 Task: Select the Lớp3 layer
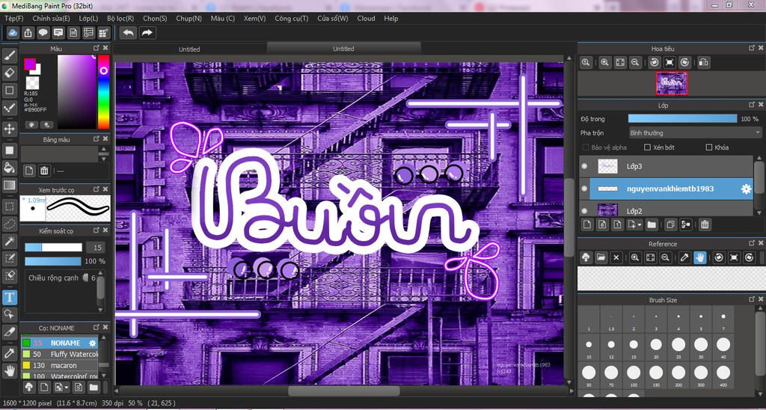click(665, 167)
